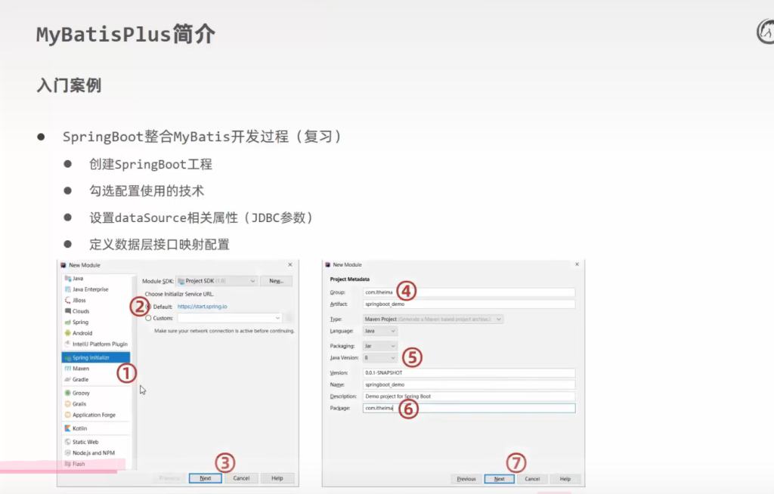Screen dimensions: 774x494
Task: Click the New... SDK button
Action: [x=276, y=281]
